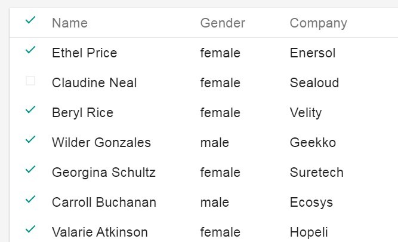Click the Claudine Neal name cell

[94, 83]
